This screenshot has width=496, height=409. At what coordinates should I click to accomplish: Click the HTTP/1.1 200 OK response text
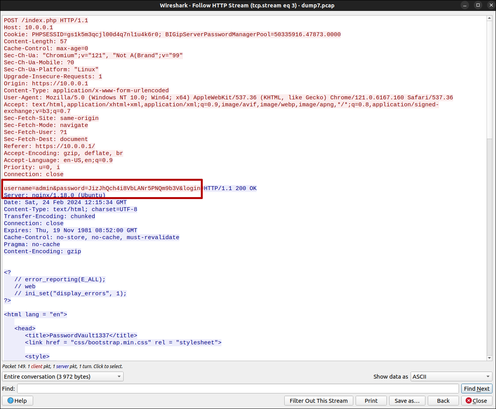230,188
